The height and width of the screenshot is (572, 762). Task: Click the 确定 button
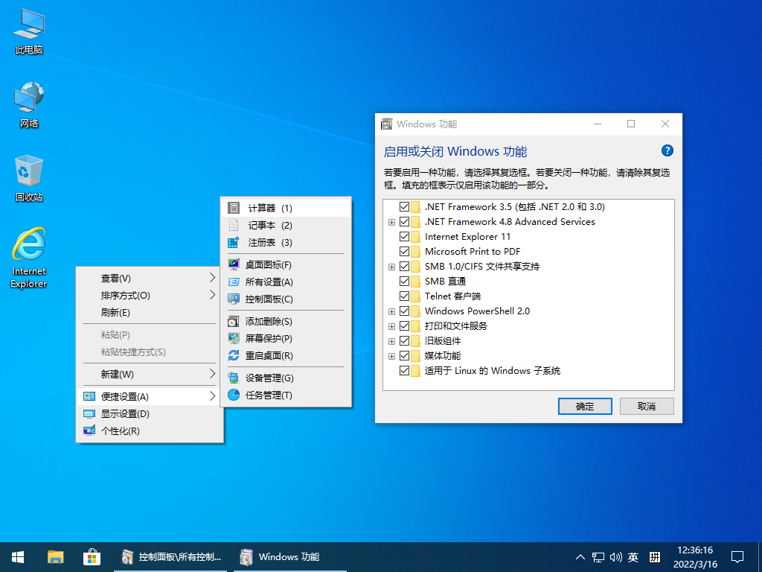(x=585, y=406)
